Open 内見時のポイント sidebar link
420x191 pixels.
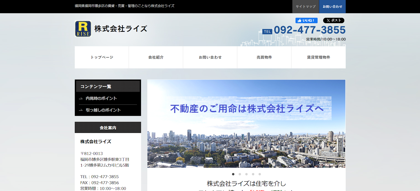(x=101, y=98)
